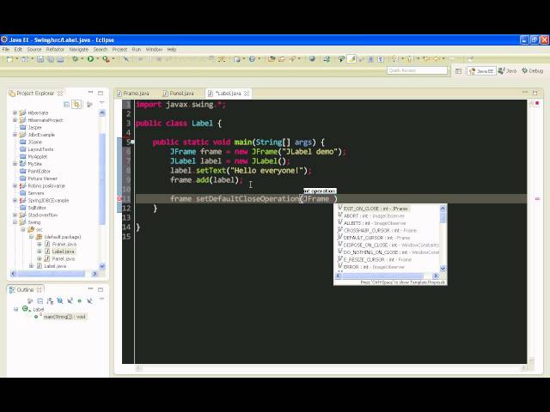
Task: Click Collapse All in Project Explorer
Action: click(66, 104)
